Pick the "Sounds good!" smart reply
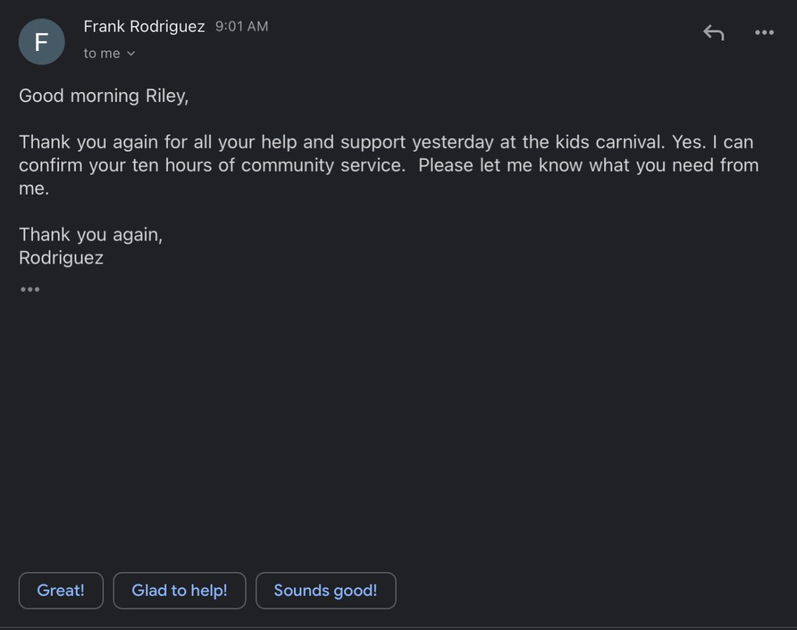 tap(326, 590)
